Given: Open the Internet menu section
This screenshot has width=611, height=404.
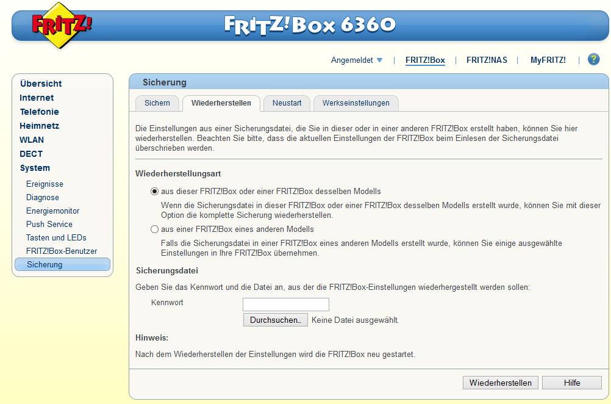Looking at the screenshot, I should coord(37,98).
